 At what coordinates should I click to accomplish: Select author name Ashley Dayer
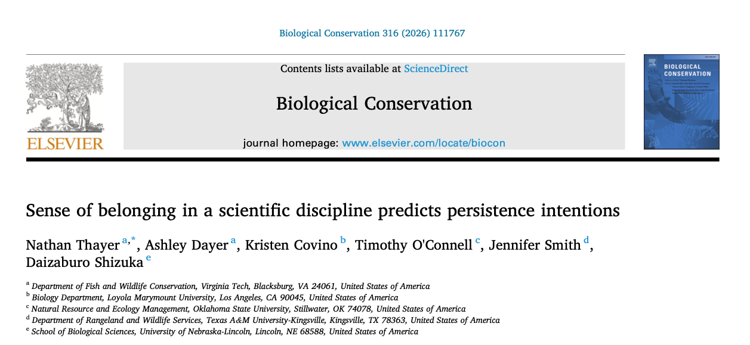pyautogui.click(x=186, y=245)
